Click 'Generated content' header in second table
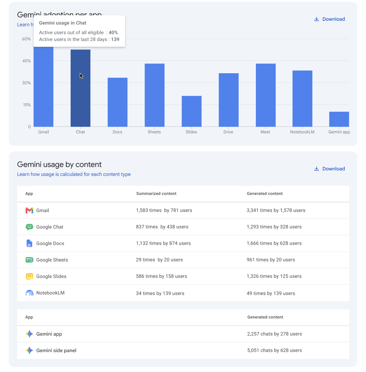This screenshot has width=366, height=372. 265,317
